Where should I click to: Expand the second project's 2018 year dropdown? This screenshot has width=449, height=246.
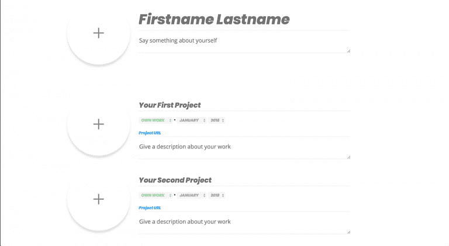217,195
